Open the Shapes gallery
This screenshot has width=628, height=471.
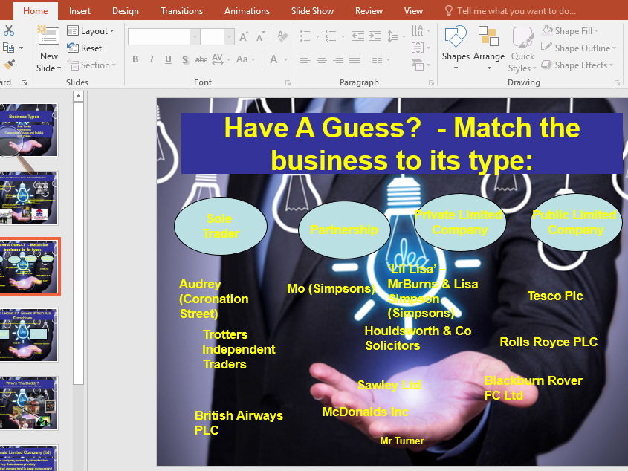point(456,48)
